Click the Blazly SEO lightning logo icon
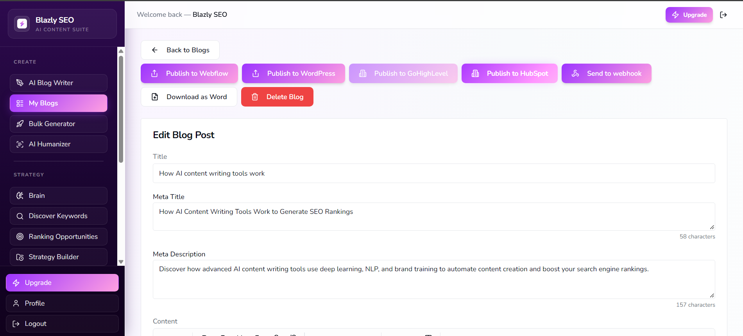 click(x=22, y=24)
